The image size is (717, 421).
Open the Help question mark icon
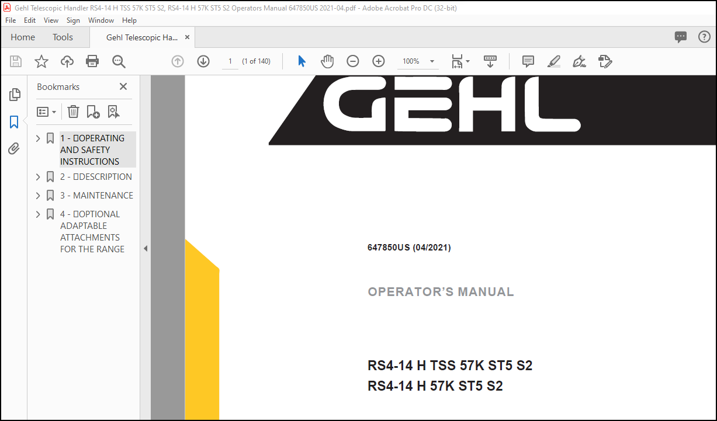click(x=704, y=37)
